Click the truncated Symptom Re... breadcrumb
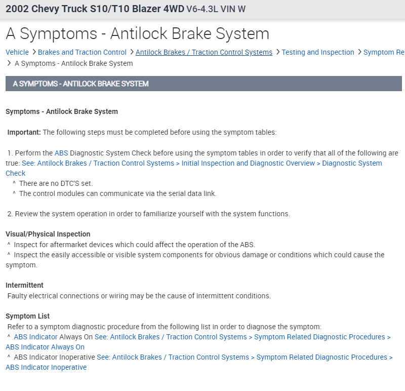This screenshot has height=391, width=405. [384, 52]
